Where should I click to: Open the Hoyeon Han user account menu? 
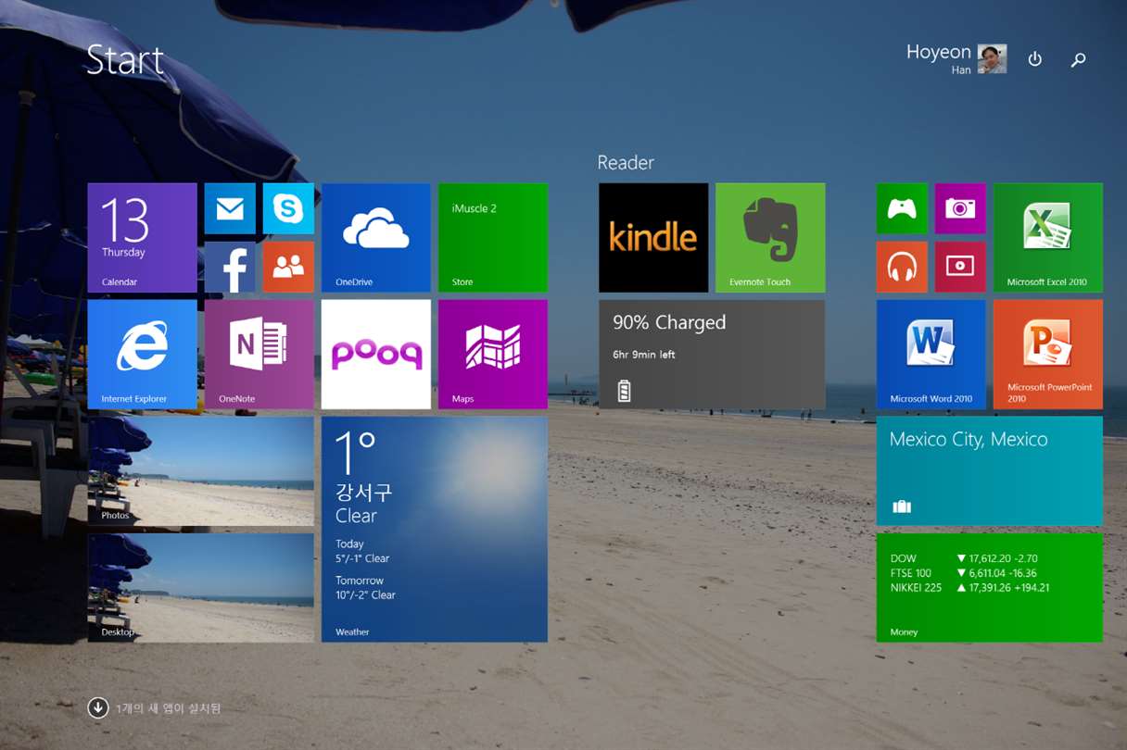coord(956,58)
